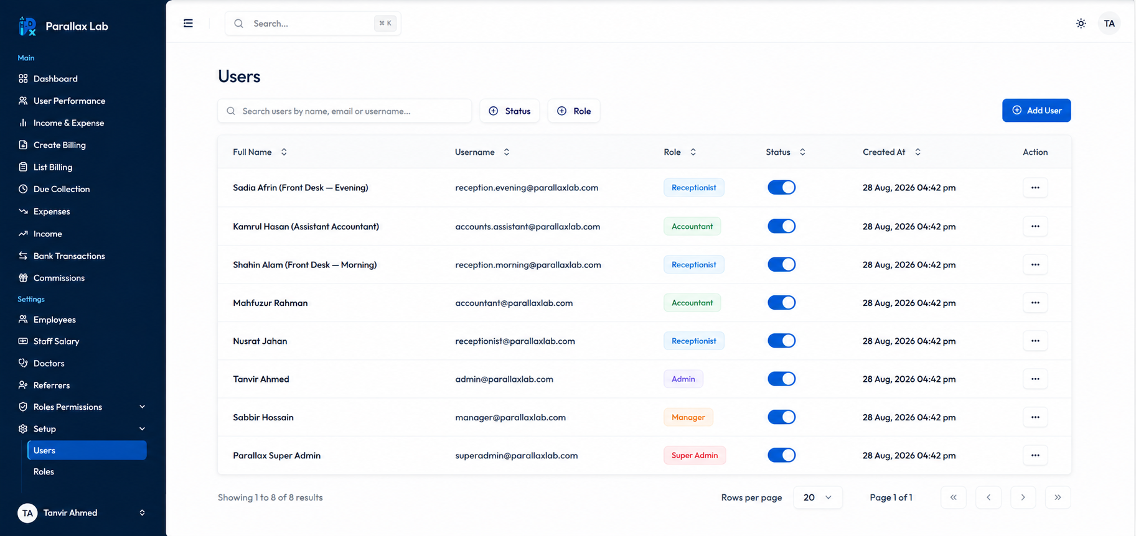The width and height of the screenshot is (1136, 536).
Task: Collapse sidebar with the hamburger menu icon
Action: click(x=188, y=24)
